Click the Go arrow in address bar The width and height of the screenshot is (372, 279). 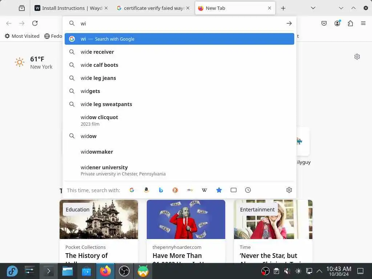pos(289,23)
